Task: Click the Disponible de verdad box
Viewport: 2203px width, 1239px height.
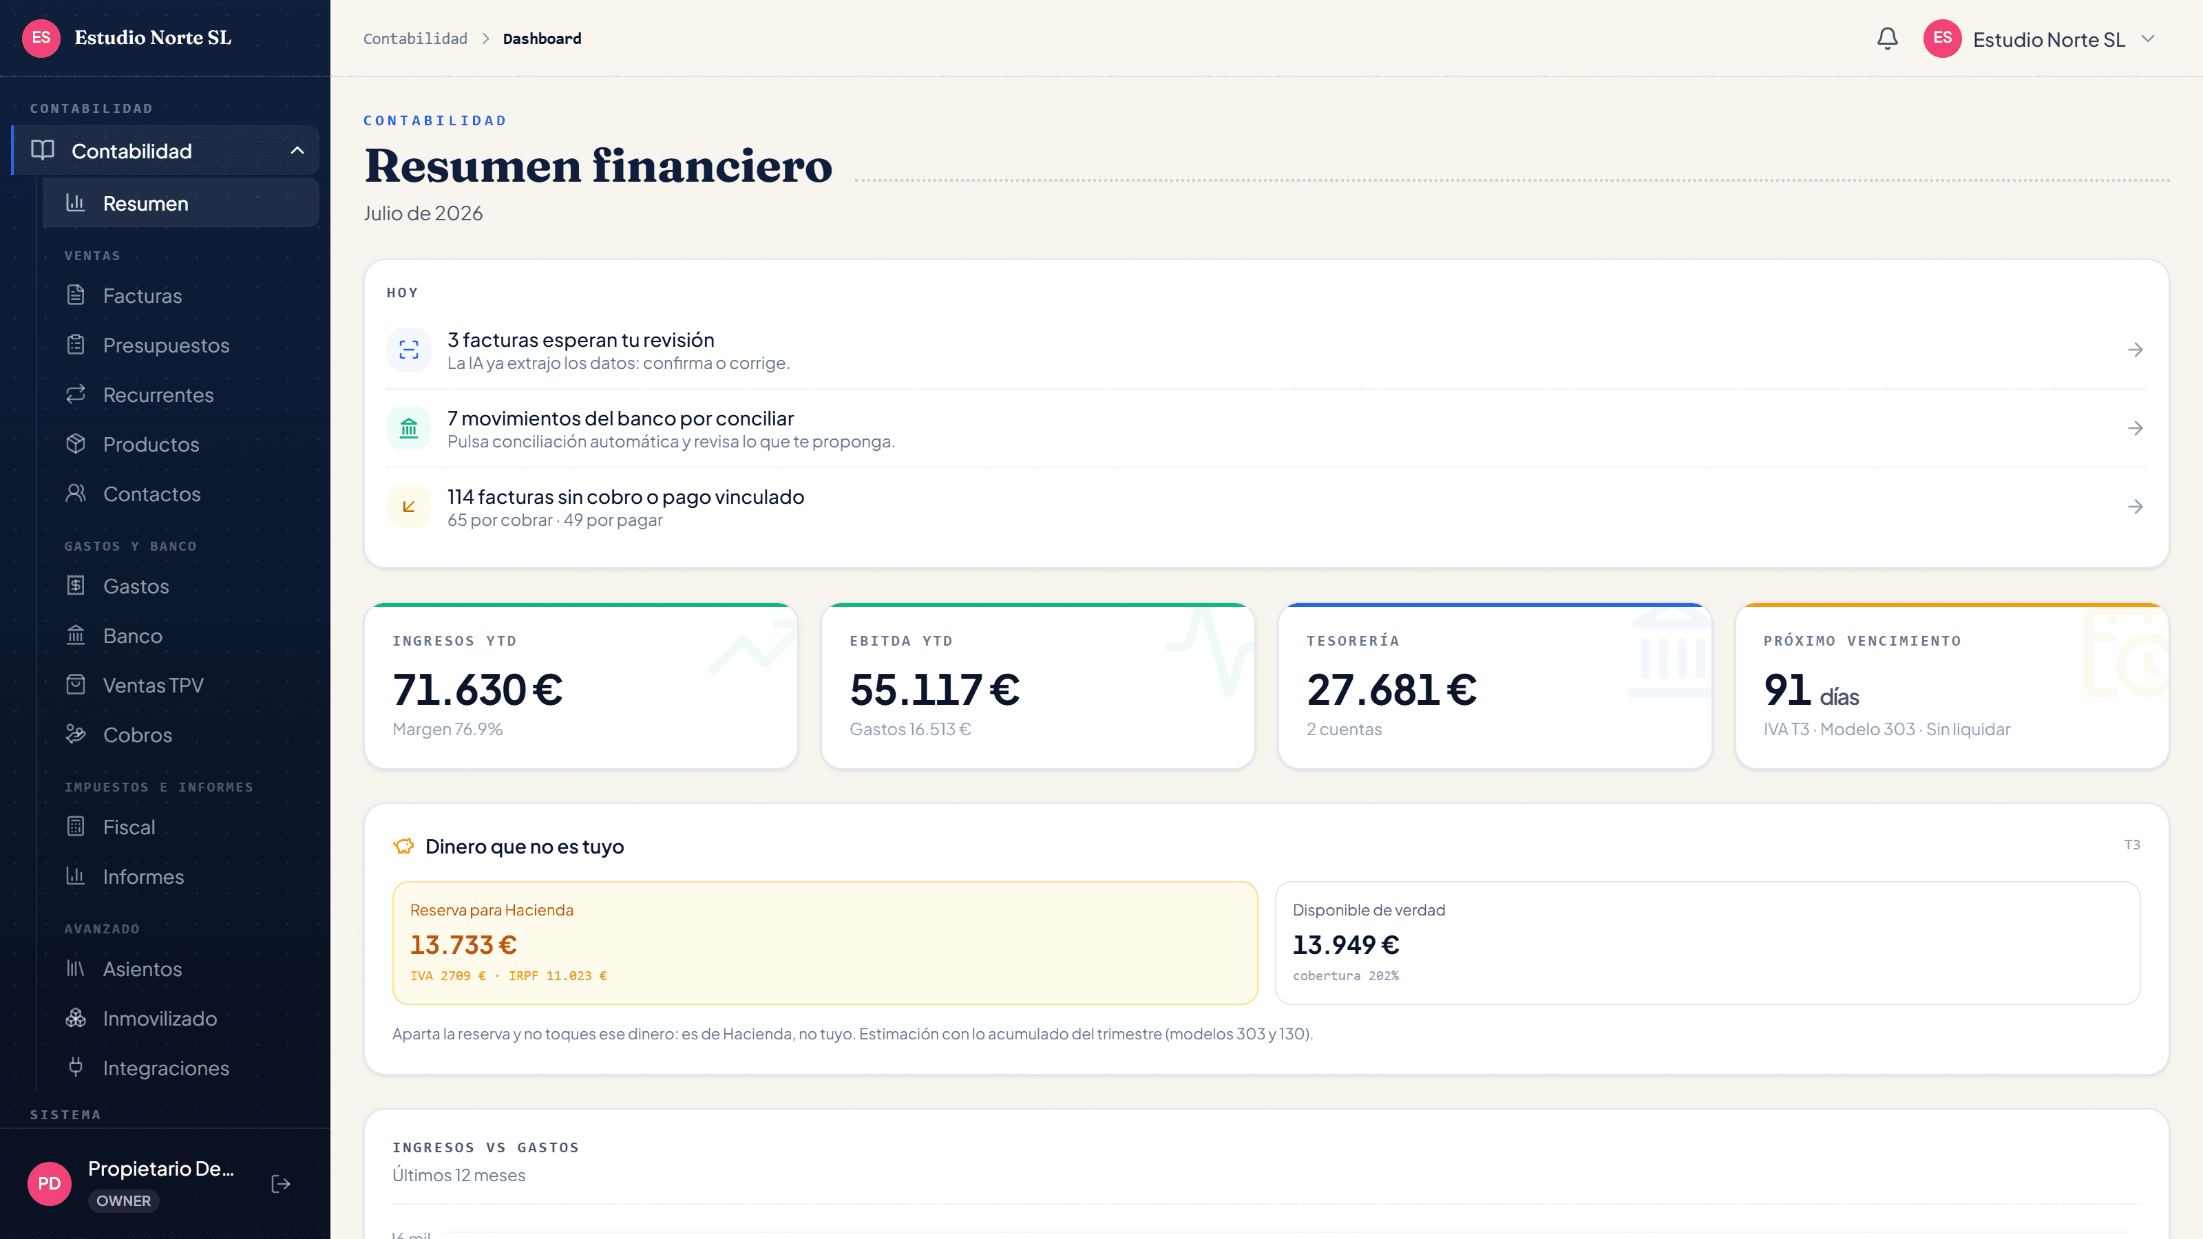Action: [1707, 942]
